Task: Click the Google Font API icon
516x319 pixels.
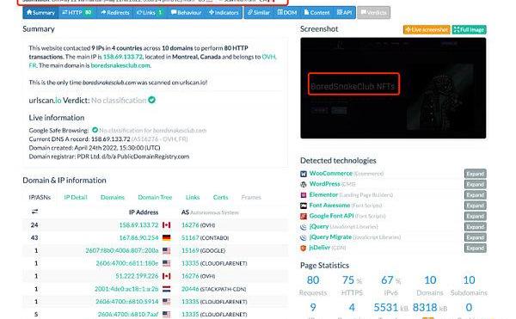Action: click(303, 216)
